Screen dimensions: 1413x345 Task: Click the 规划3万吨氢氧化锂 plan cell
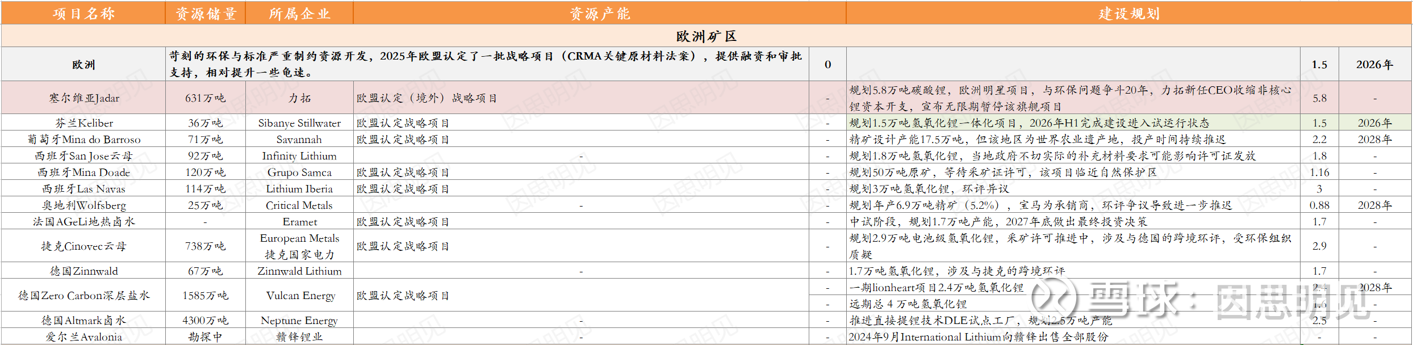(x=1073, y=188)
